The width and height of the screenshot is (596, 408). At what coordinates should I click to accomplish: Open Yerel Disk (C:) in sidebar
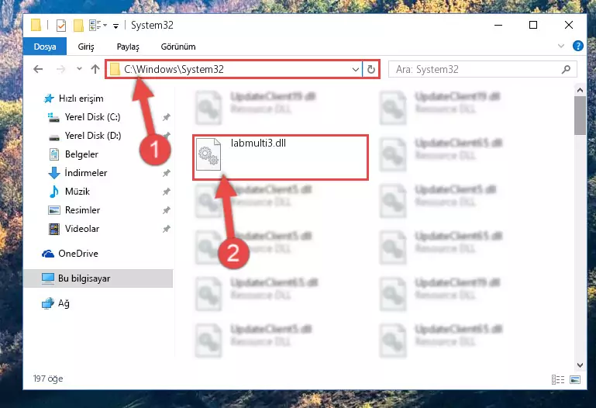click(x=92, y=117)
